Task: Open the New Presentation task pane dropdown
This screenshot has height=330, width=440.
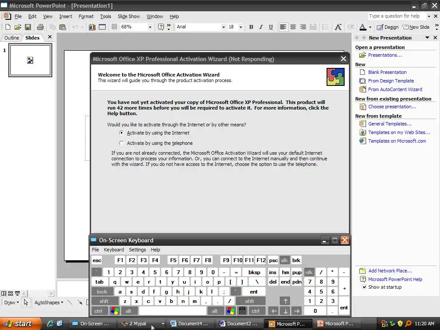Action: point(427,38)
